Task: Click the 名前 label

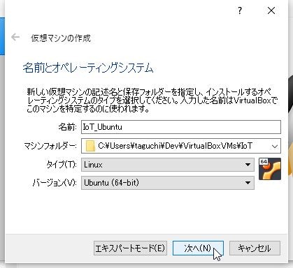Action: click(67, 127)
